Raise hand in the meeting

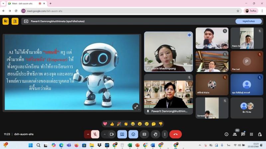click(155, 134)
